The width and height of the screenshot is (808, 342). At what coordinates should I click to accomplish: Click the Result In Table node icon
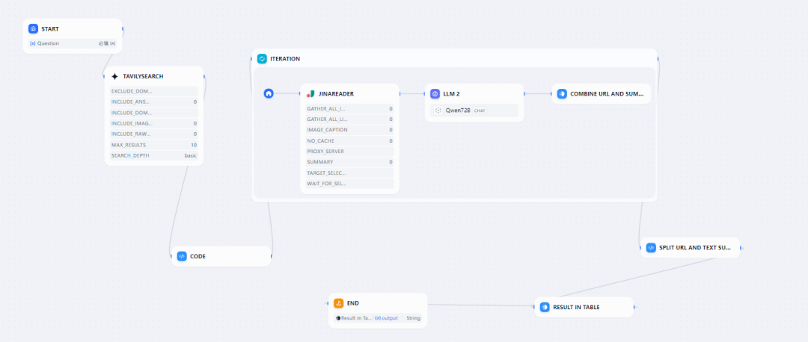click(545, 307)
